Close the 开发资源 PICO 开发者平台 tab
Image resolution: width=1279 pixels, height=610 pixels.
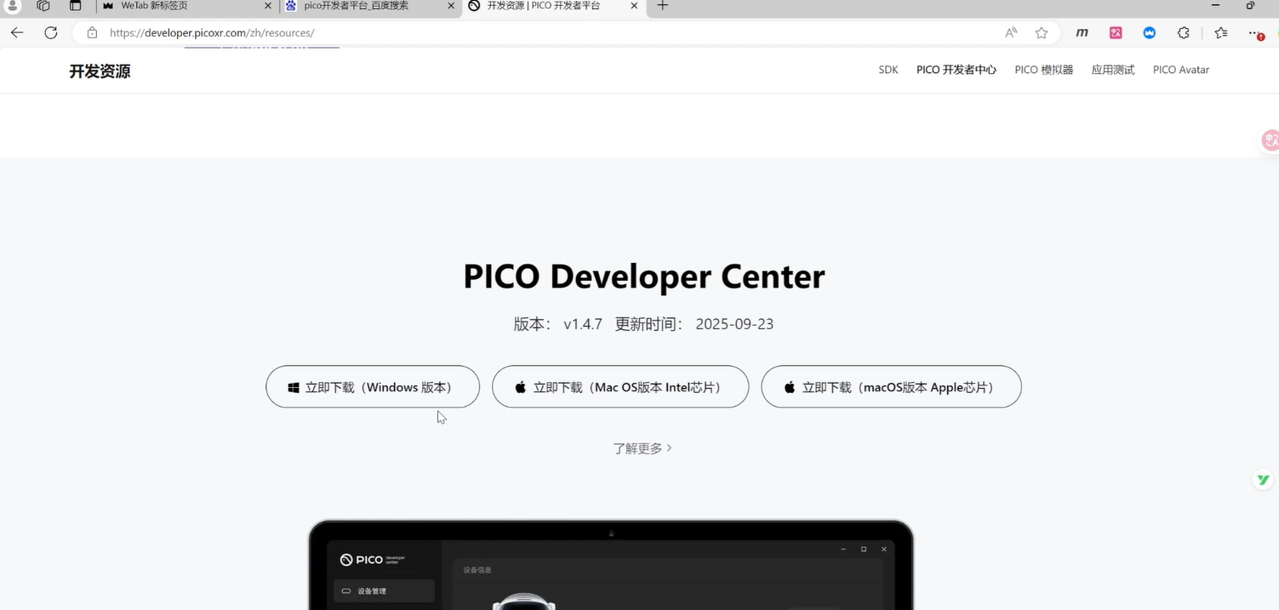[x=634, y=6]
